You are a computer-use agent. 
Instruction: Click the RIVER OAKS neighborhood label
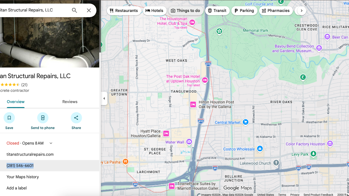tap(281, 102)
